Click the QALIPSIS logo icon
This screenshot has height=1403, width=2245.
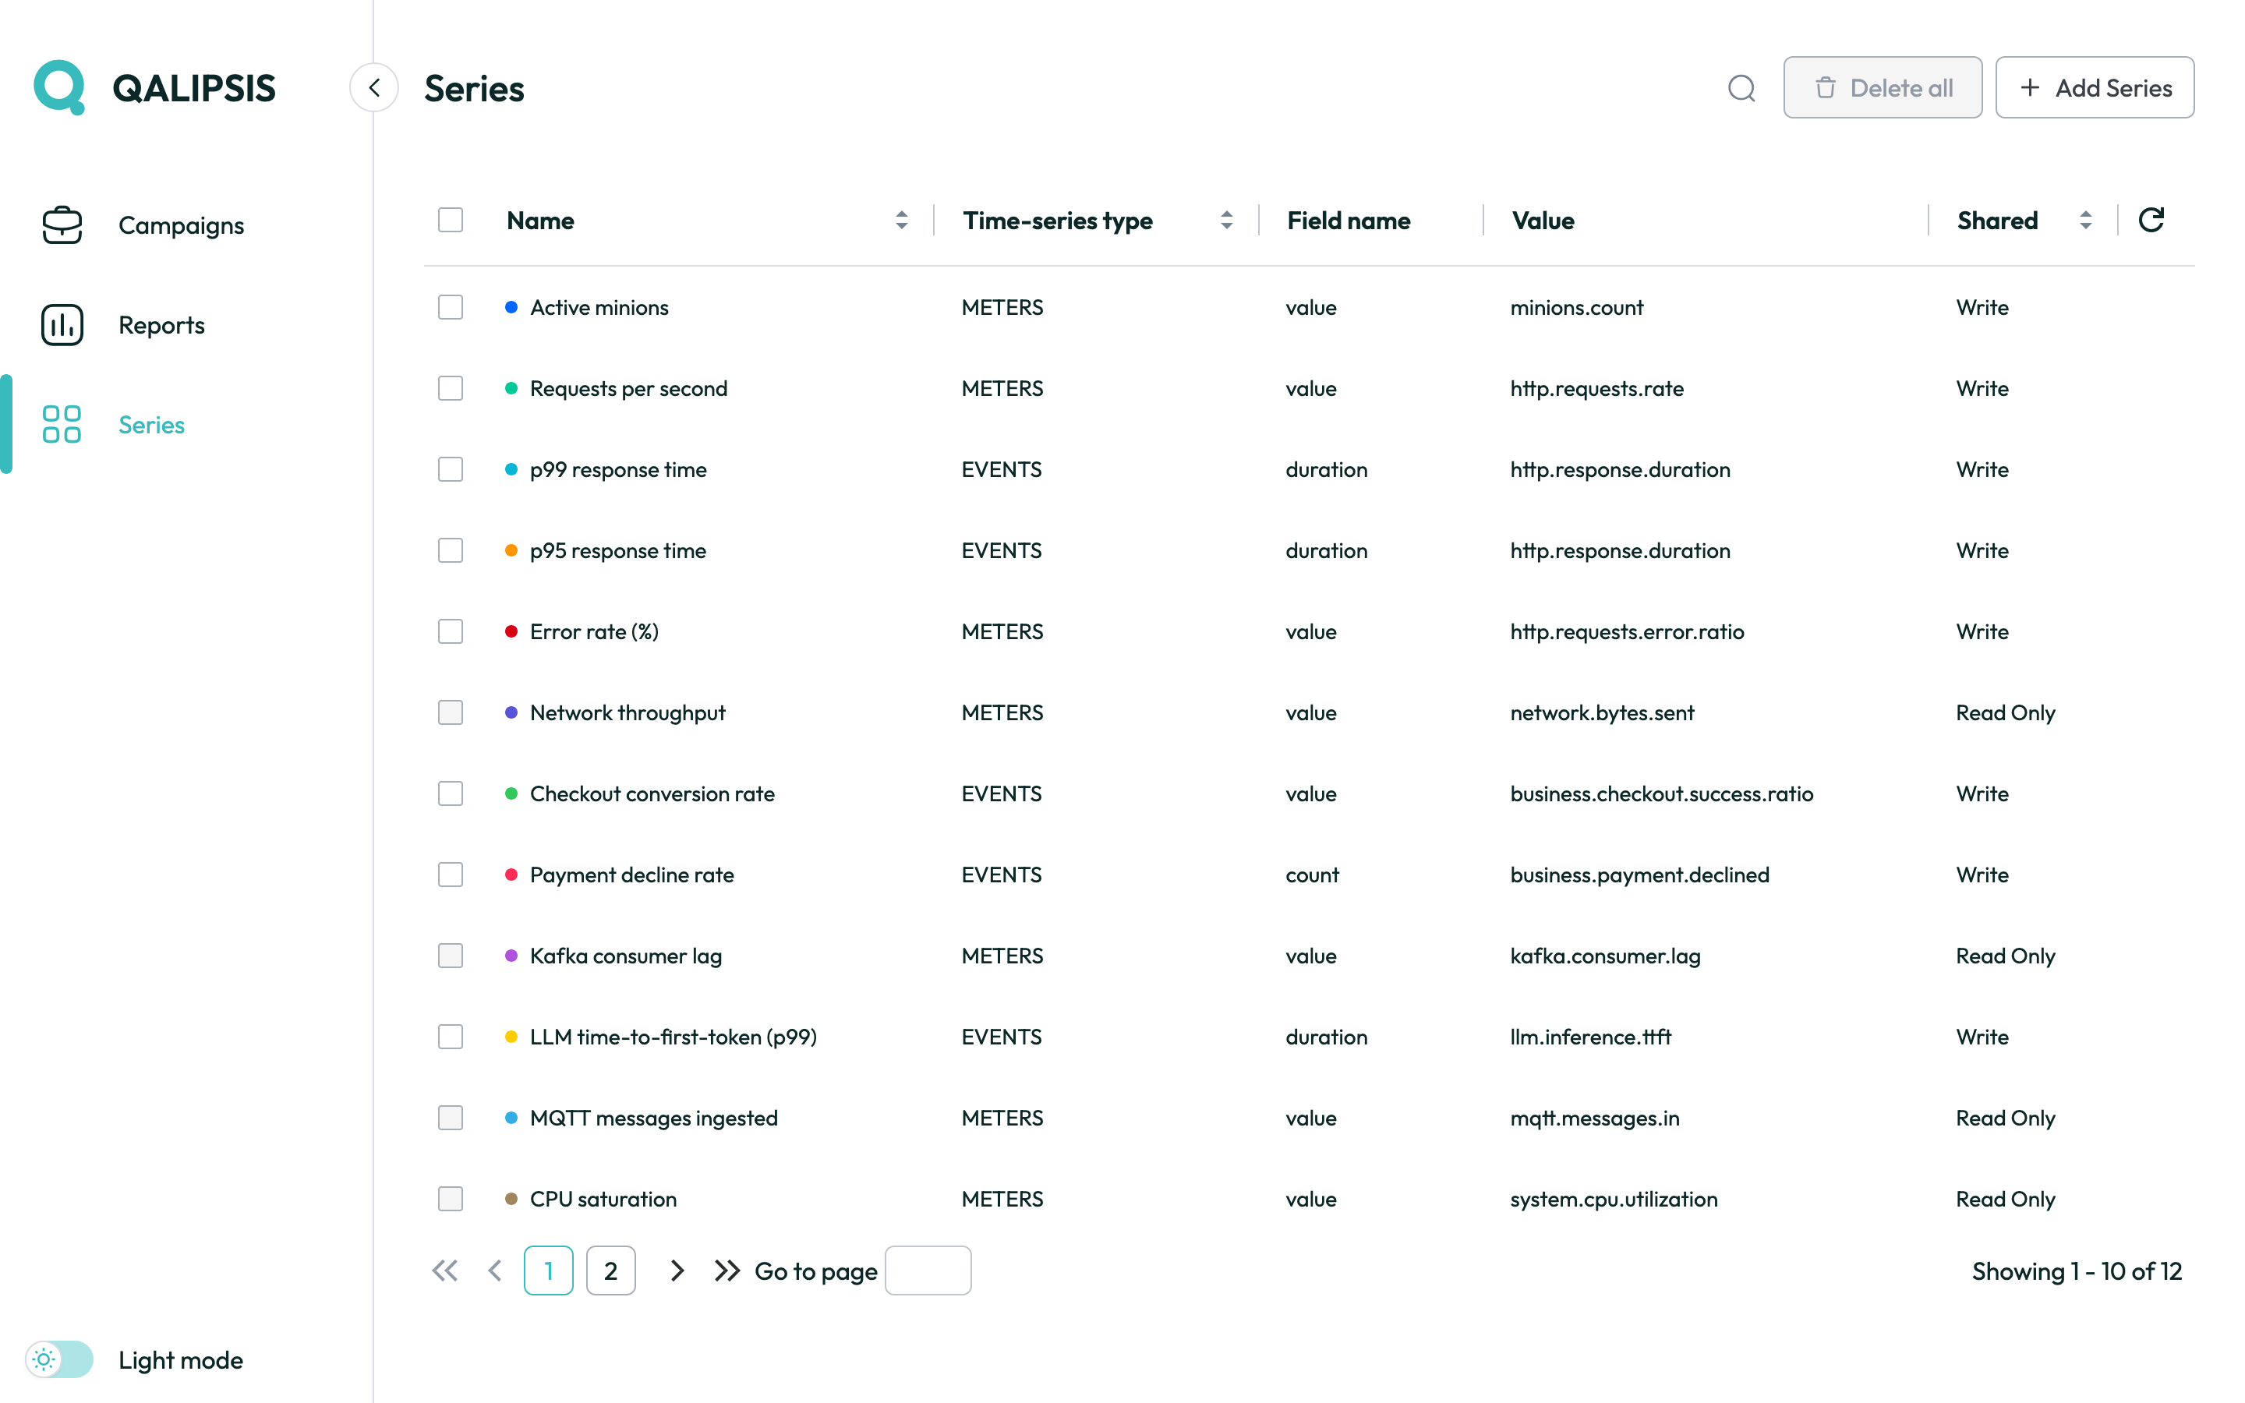pos(59,87)
